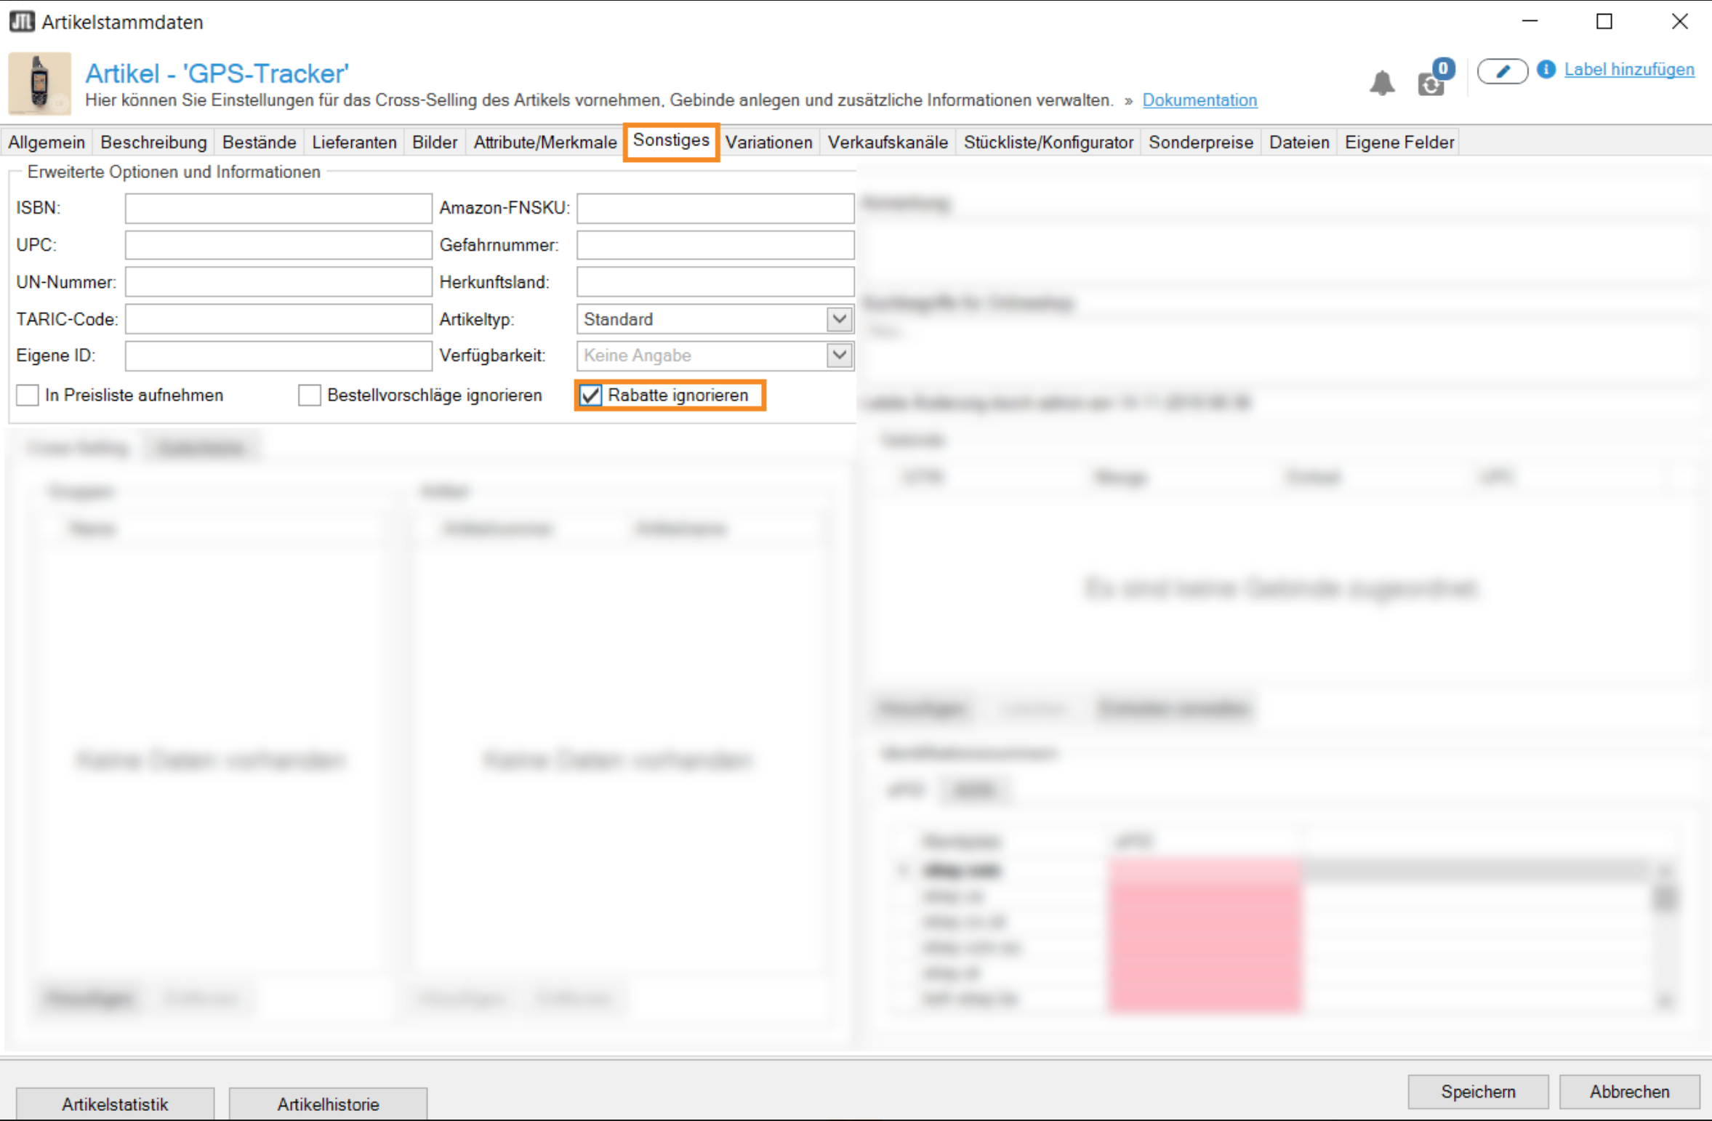The width and height of the screenshot is (1712, 1121).
Task: Click the notification bell icon
Action: point(1381,83)
